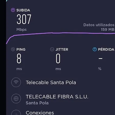Click the globe server icon
This screenshot has width=115, height=115.
[16, 99]
